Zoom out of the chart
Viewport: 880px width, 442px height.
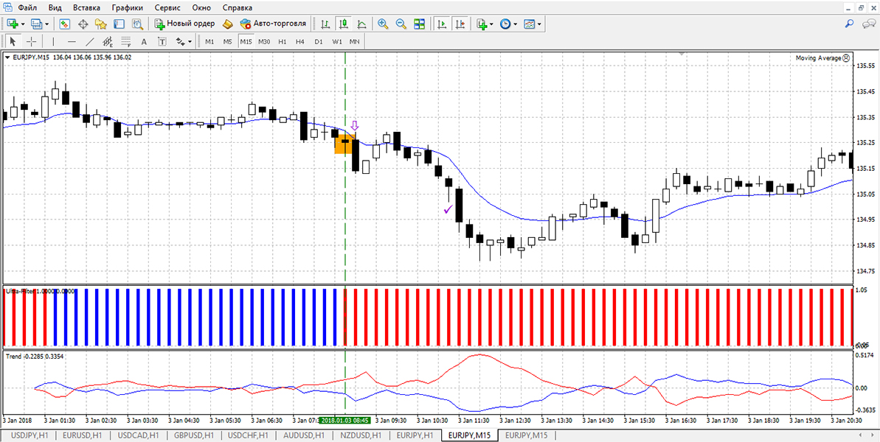pyautogui.click(x=401, y=24)
